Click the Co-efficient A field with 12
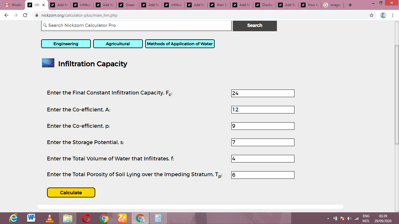This screenshot has width=399, height=224. [263, 110]
